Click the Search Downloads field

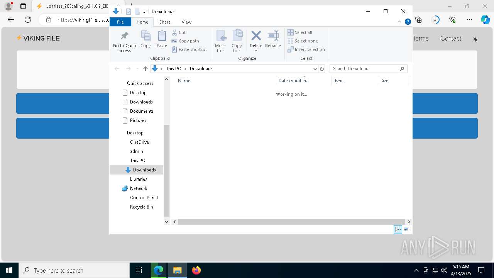pos(365,69)
